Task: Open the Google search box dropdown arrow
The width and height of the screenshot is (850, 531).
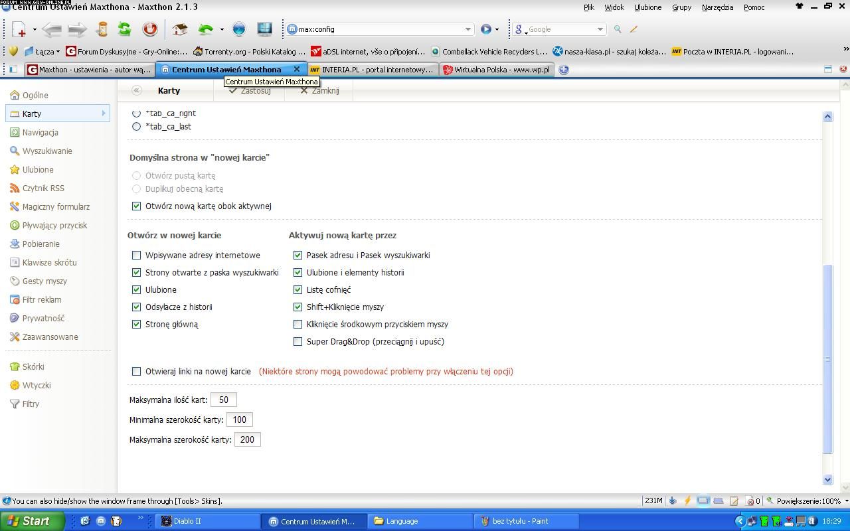Action: coord(600,29)
